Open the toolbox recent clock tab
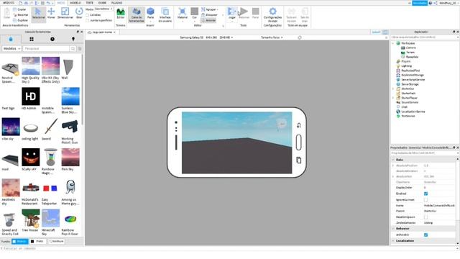 [52, 39]
